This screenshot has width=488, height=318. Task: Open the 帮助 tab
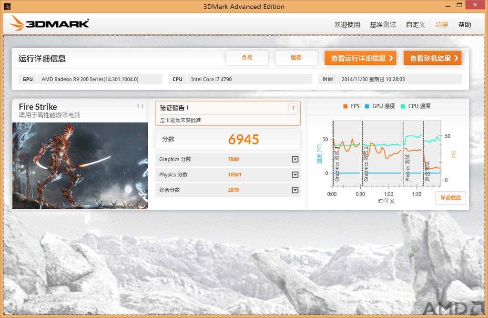coord(465,25)
